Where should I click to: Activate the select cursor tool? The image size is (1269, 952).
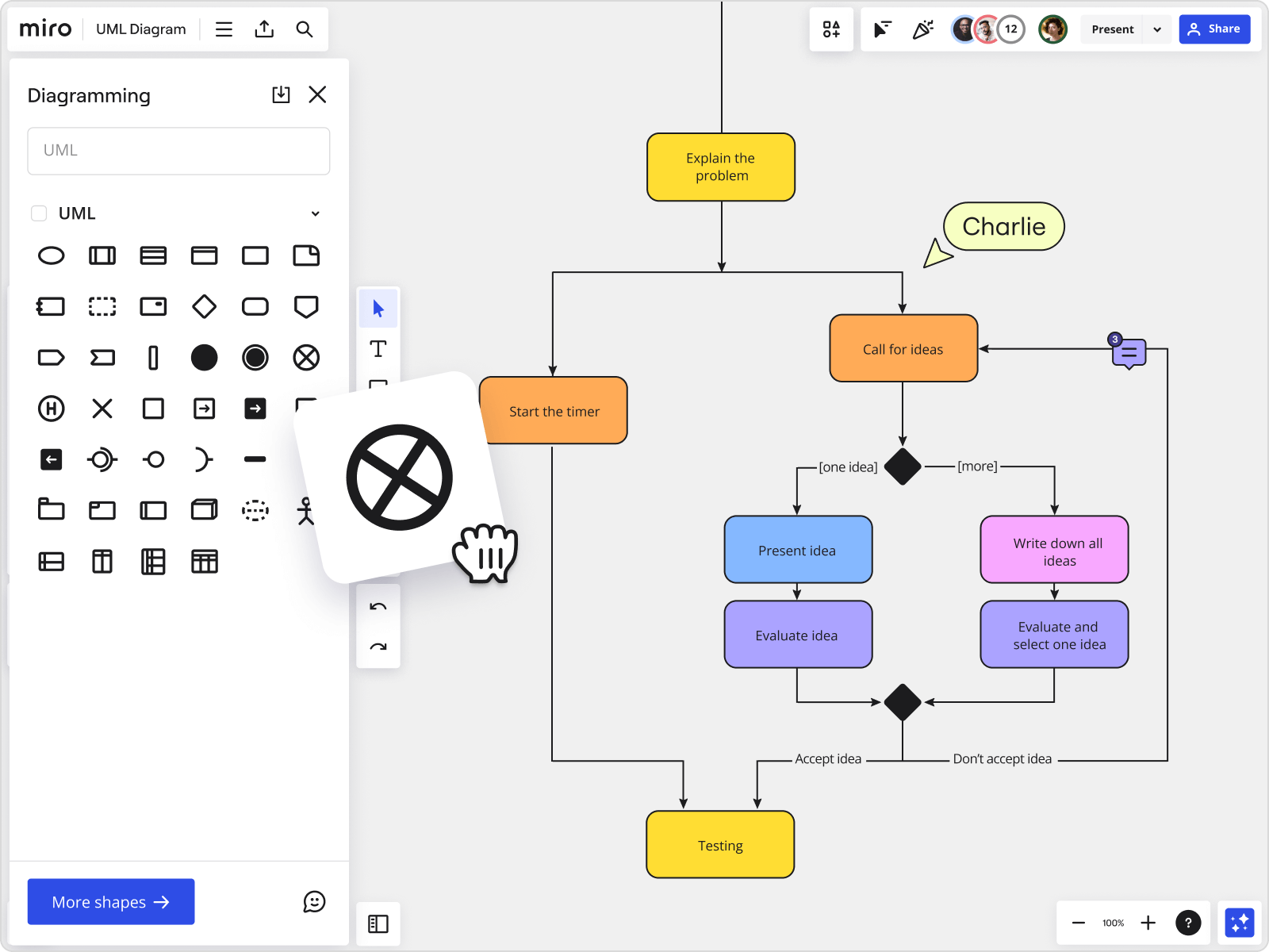pyautogui.click(x=378, y=309)
